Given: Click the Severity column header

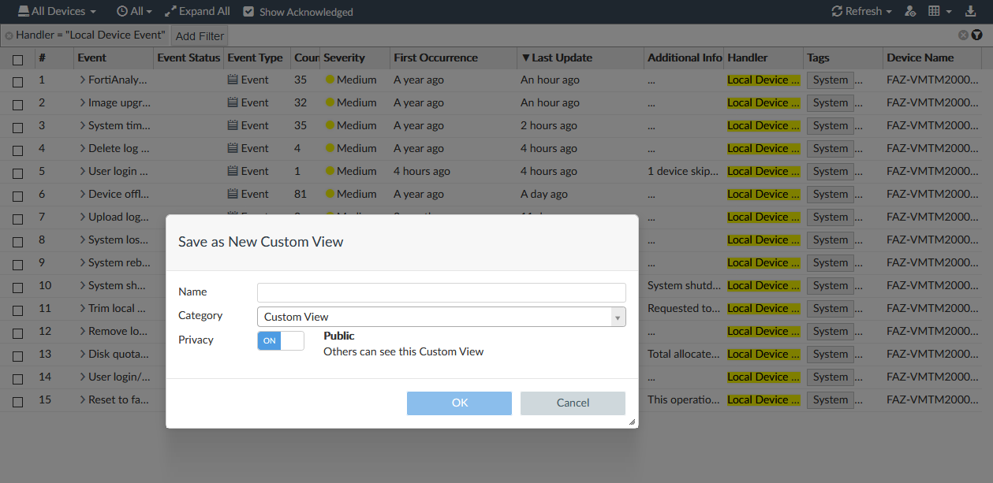Looking at the screenshot, I should 344,58.
